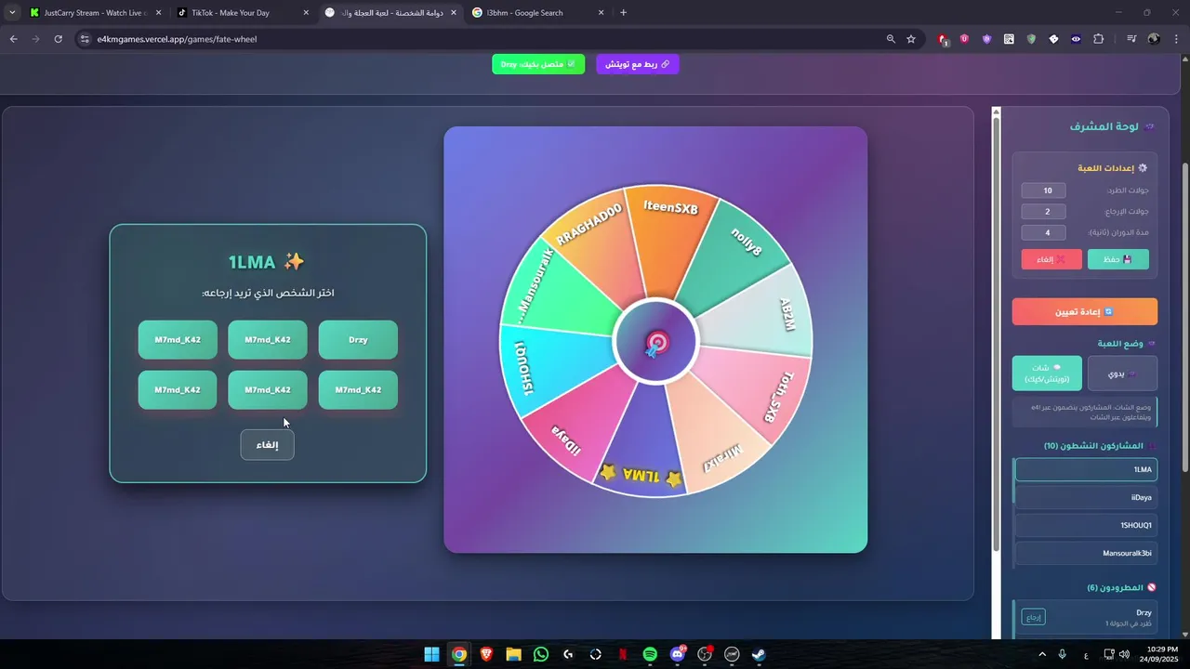Switch to the TikTok - Make Your Day tab
The image size is (1190, 669).
click(x=243, y=13)
